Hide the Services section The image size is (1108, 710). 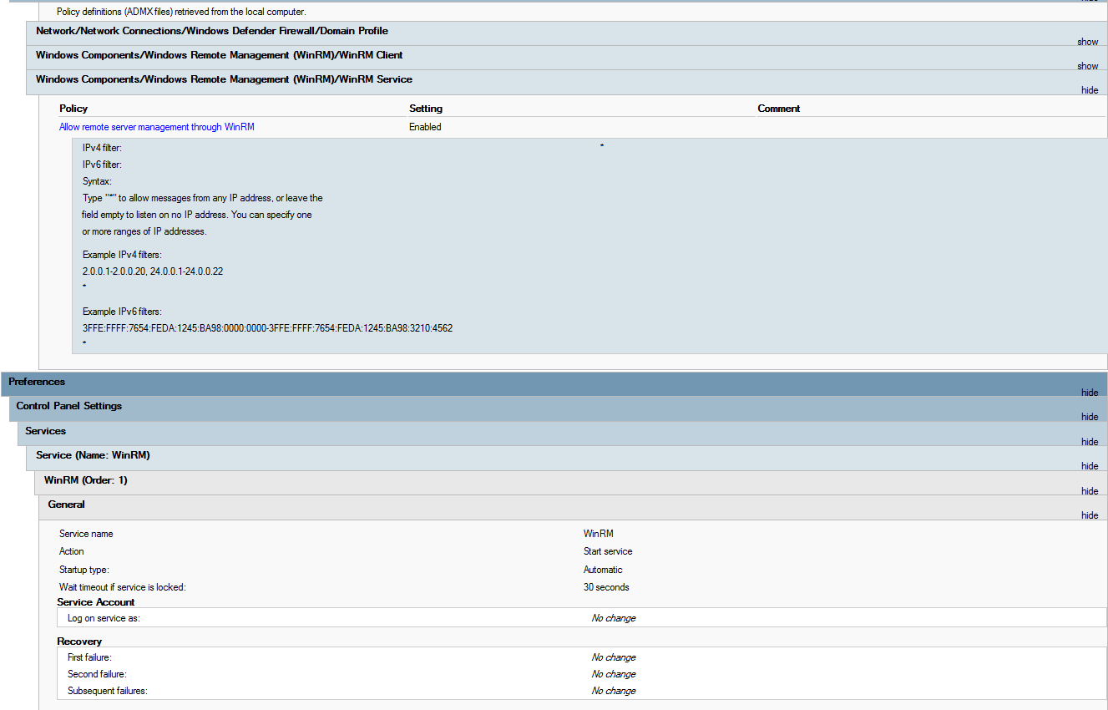coord(1090,442)
